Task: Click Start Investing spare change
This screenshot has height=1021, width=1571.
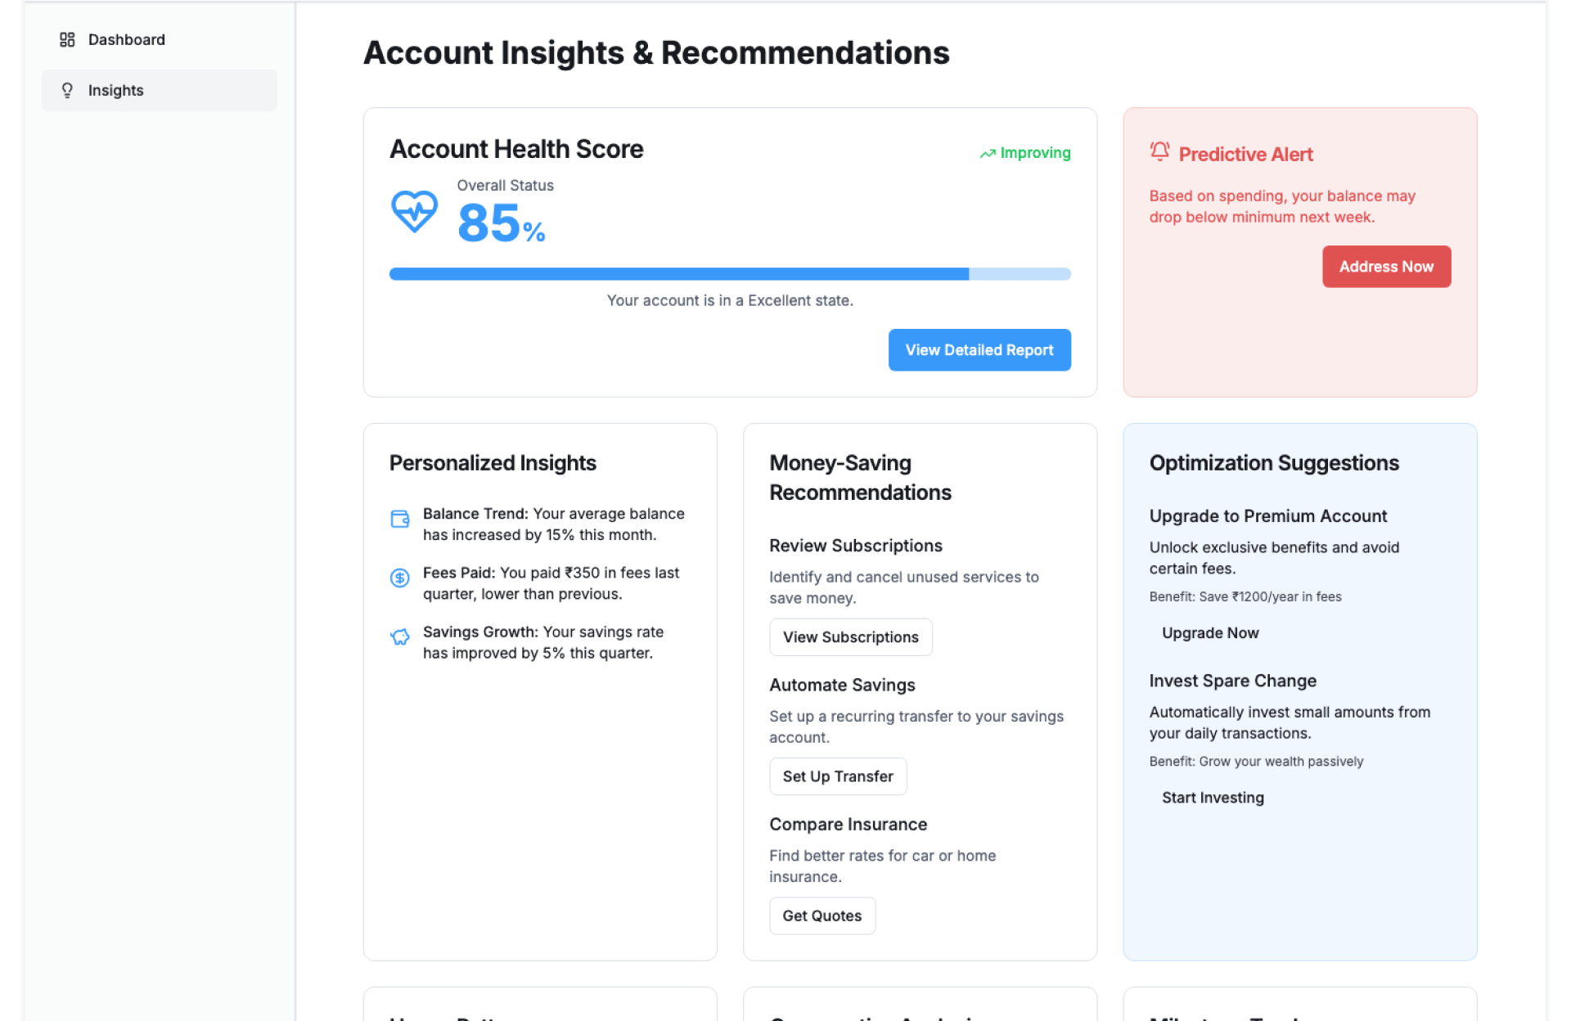Action: point(1213,798)
